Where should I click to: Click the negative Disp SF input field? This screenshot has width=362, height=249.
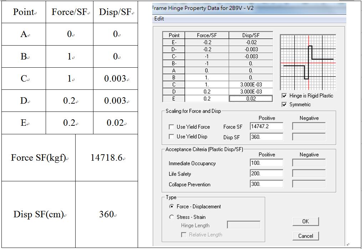309,137
